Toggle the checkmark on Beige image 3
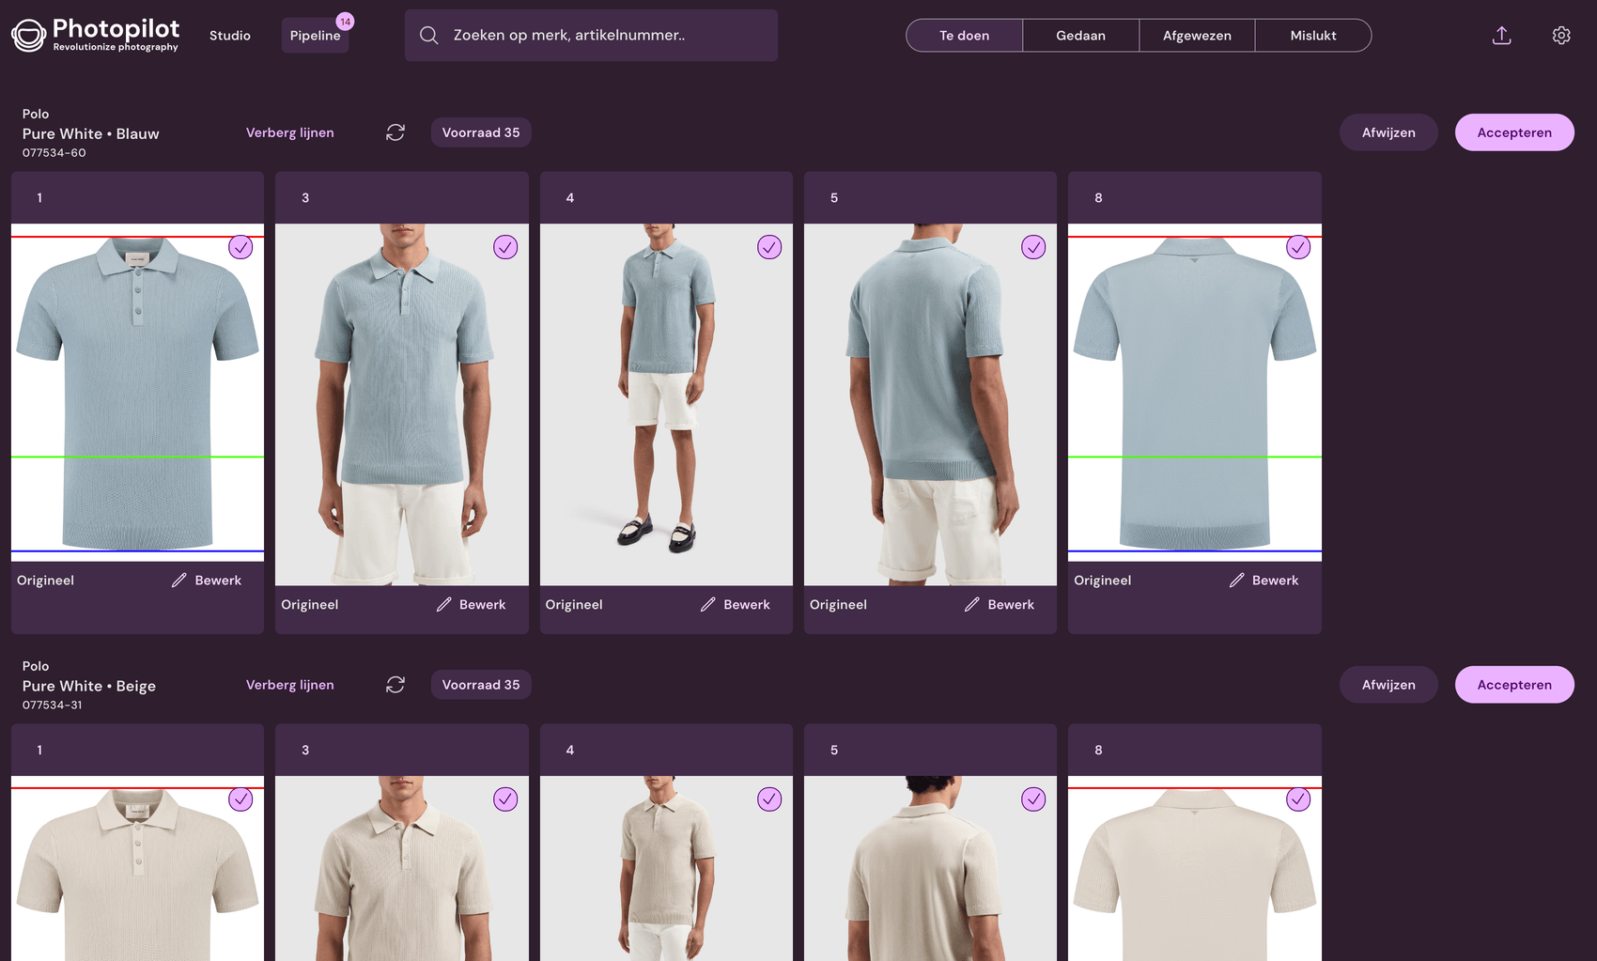This screenshot has height=961, width=1597. [x=505, y=799]
